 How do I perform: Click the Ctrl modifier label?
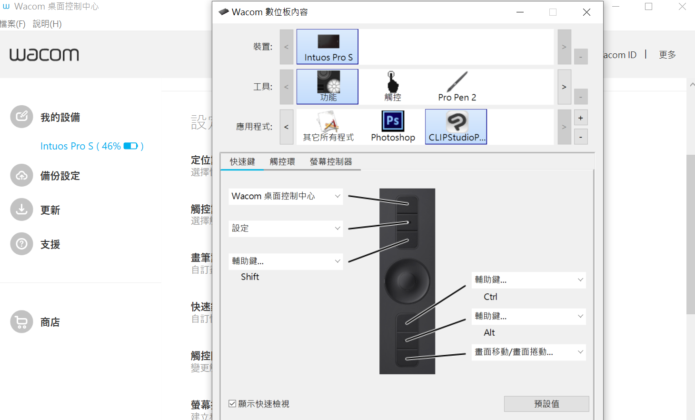click(x=490, y=297)
